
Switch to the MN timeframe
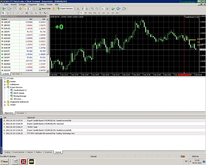click(117, 13)
